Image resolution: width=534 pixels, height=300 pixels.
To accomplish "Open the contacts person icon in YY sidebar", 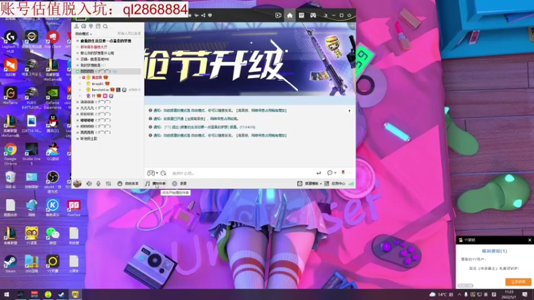I will 76,26.
